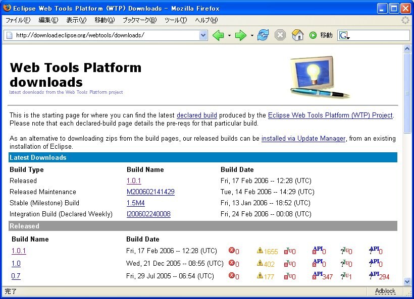
Task: Click the 完了 status bar text
Action: tap(11, 291)
